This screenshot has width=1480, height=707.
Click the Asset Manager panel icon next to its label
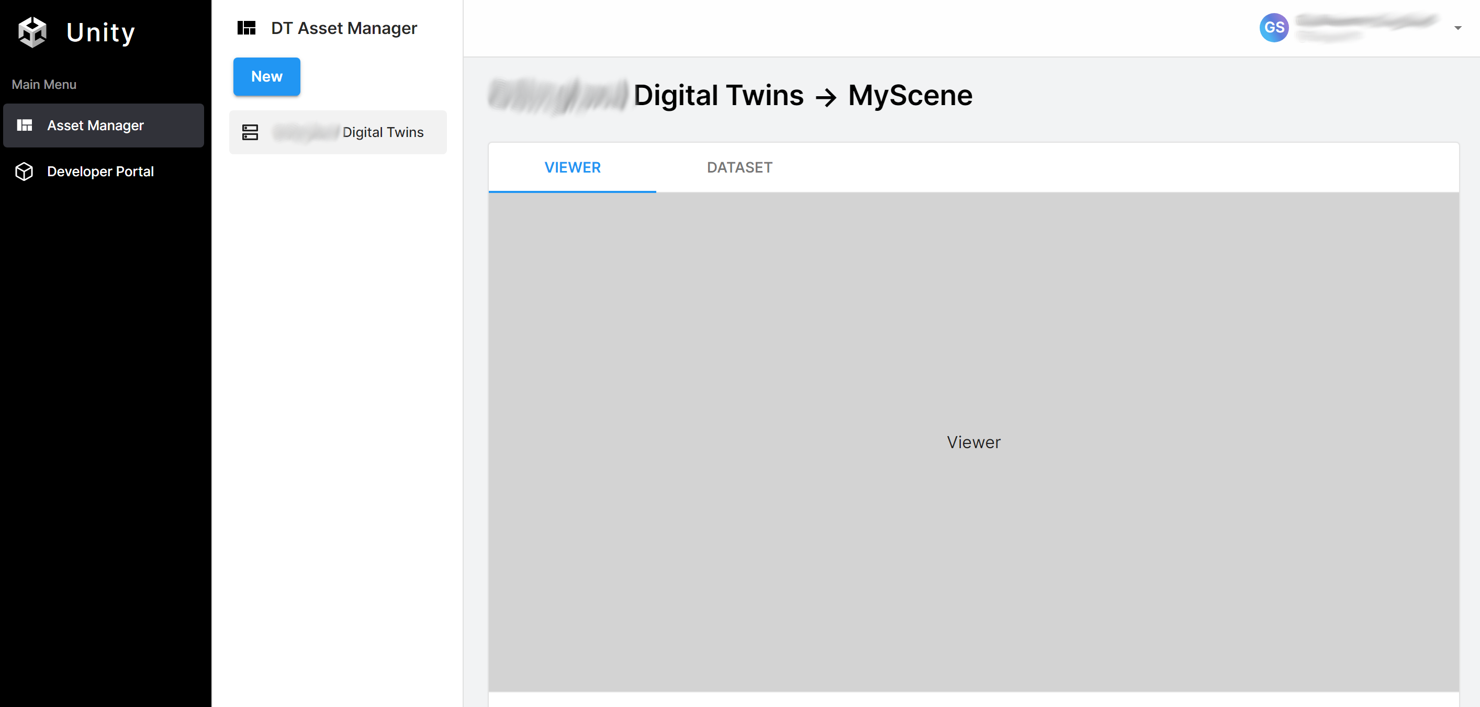25,125
